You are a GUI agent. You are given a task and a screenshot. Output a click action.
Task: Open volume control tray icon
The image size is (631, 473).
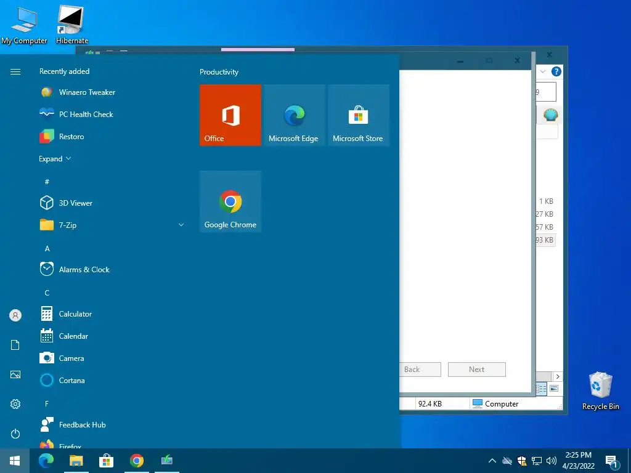(552, 461)
